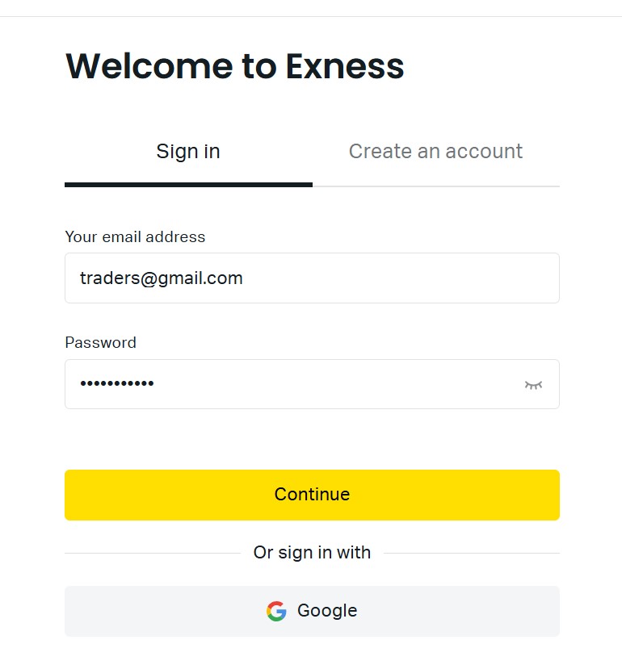Click the "Welcome to Exness" heading
The height and width of the screenshot is (669, 622).
click(x=234, y=66)
